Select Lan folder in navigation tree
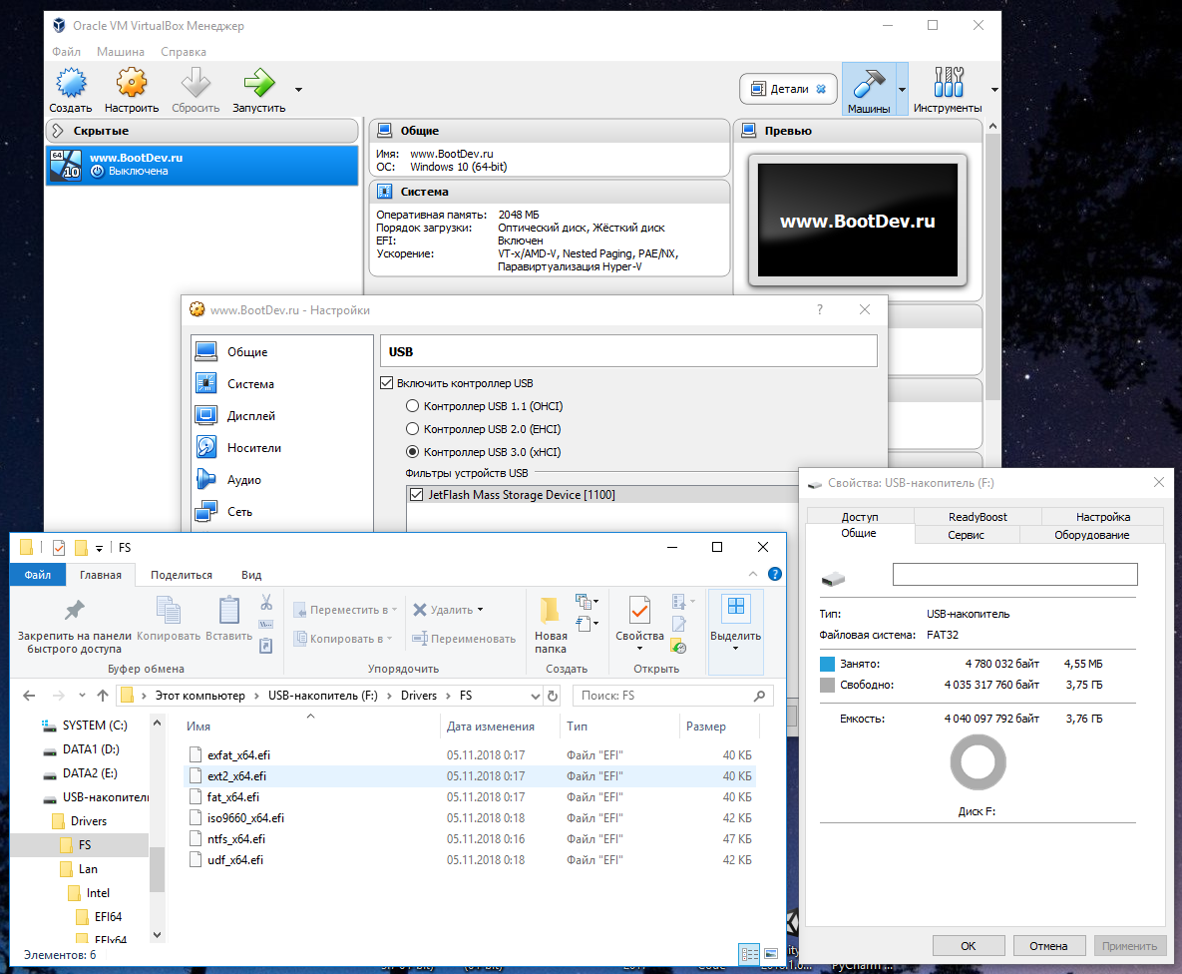Screen dimensions: 1182x974 pos(88,869)
